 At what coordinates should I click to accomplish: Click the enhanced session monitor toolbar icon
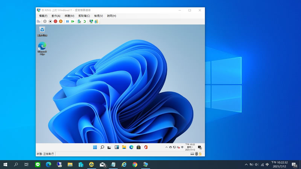click(91, 21)
